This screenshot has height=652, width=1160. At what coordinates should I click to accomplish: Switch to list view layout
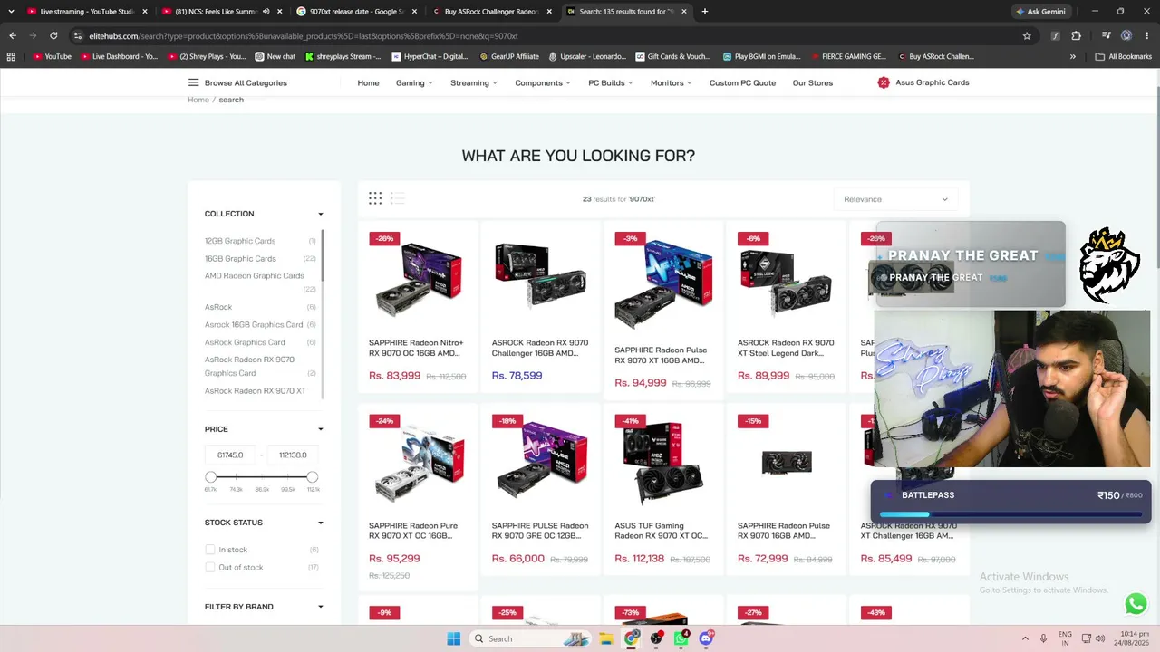coord(397,198)
